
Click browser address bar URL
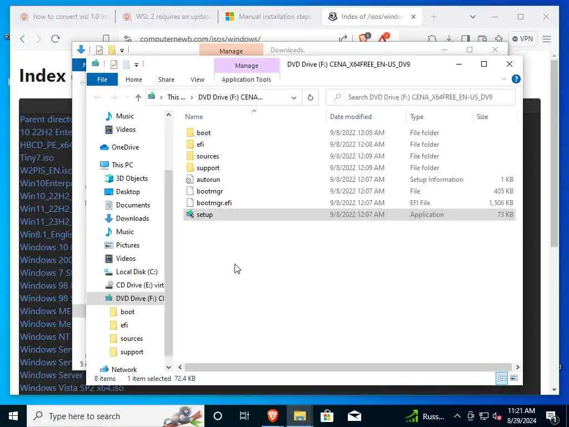200,39
